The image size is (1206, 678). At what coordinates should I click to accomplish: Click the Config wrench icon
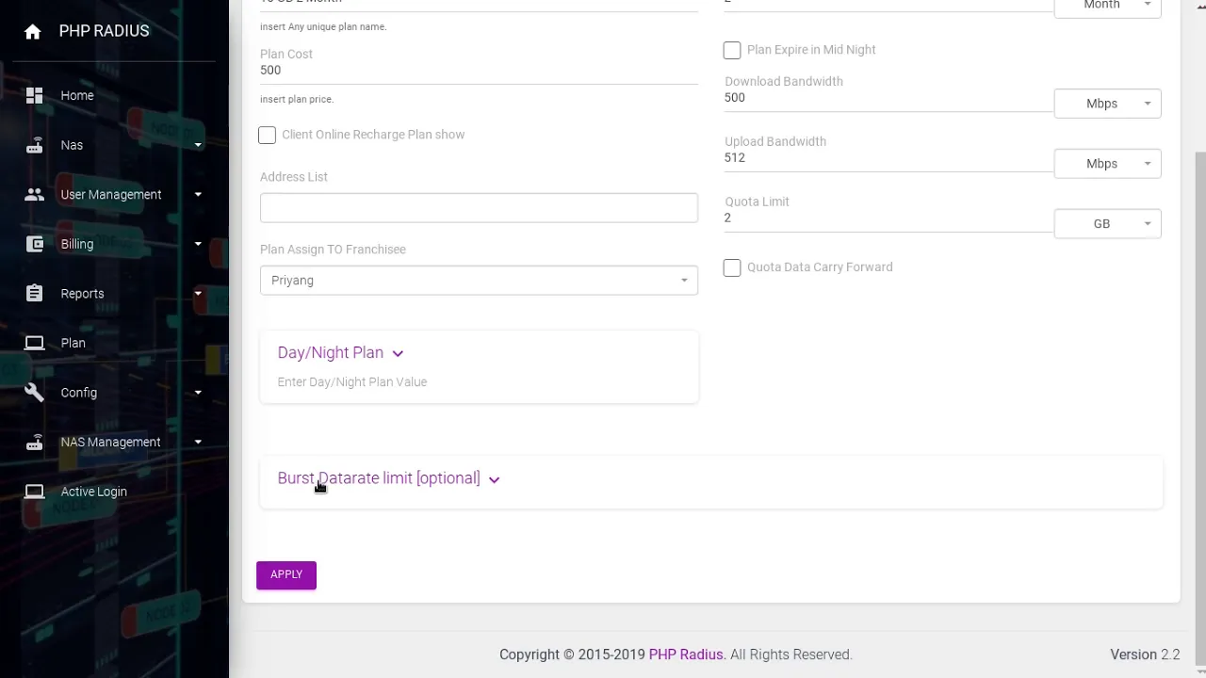(35, 393)
